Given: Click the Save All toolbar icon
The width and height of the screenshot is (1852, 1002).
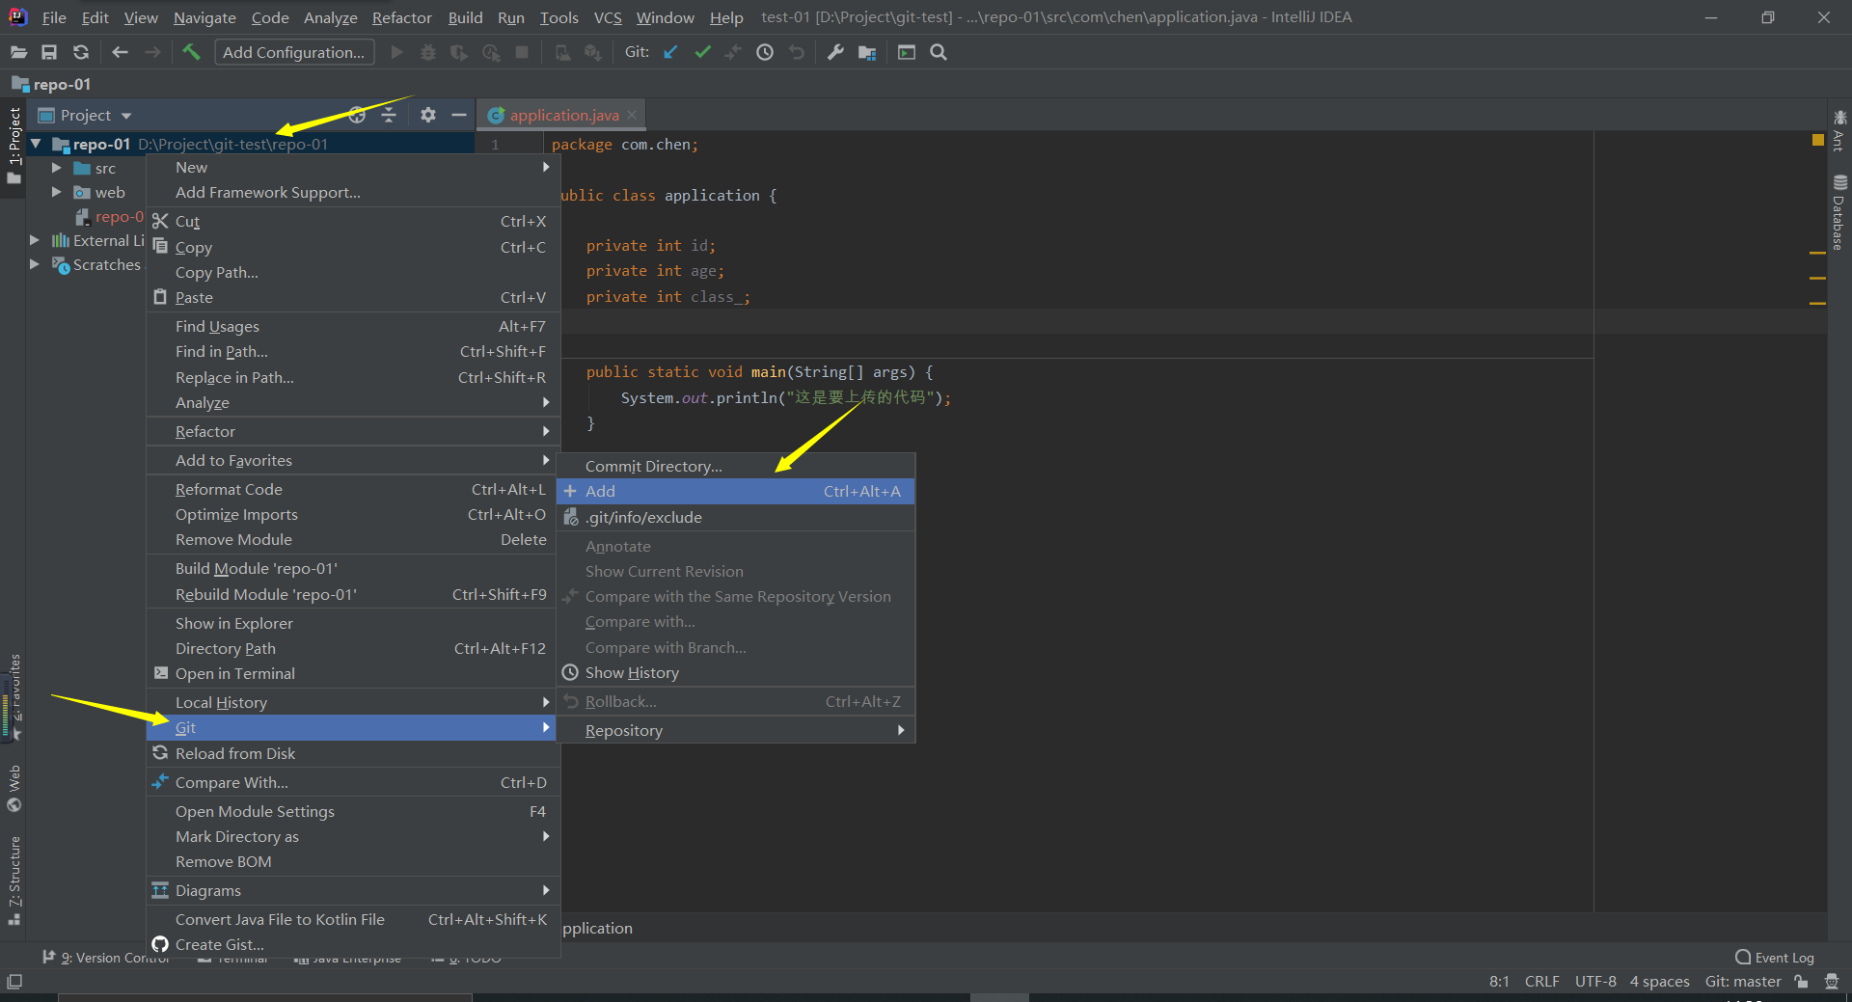Looking at the screenshot, I should coord(49,52).
